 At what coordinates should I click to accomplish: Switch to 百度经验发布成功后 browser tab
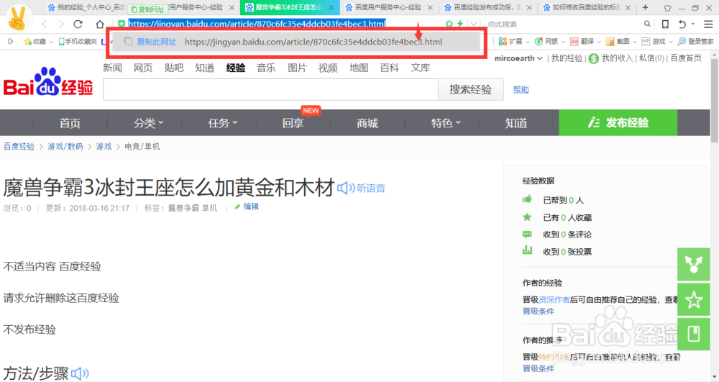point(489,7)
